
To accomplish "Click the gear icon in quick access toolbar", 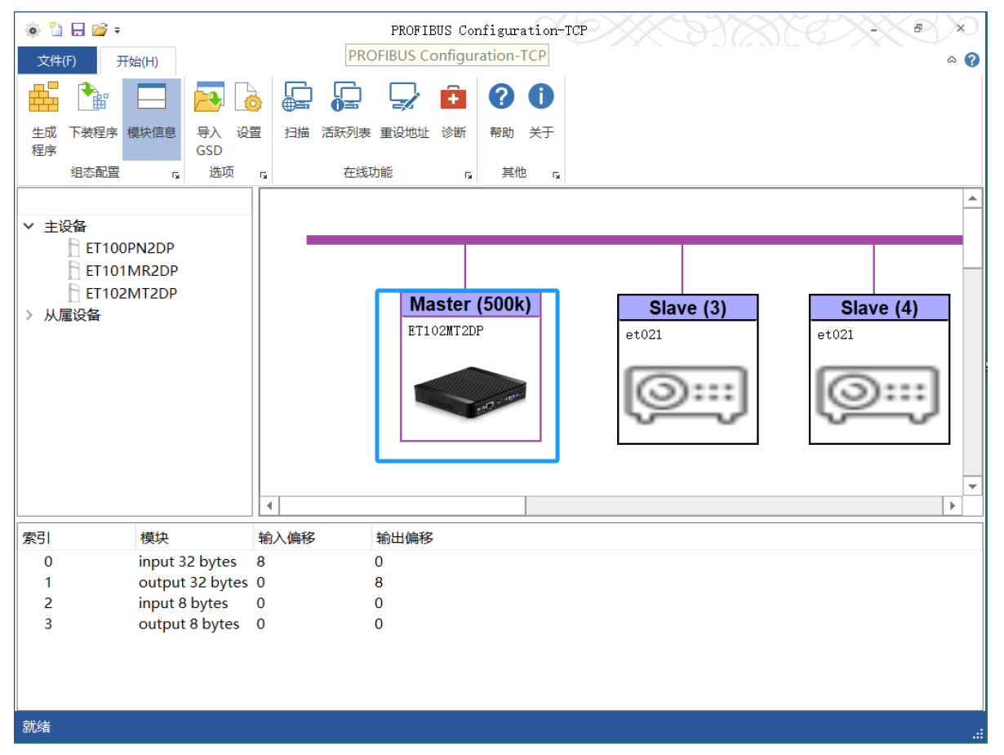I will (33, 30).
